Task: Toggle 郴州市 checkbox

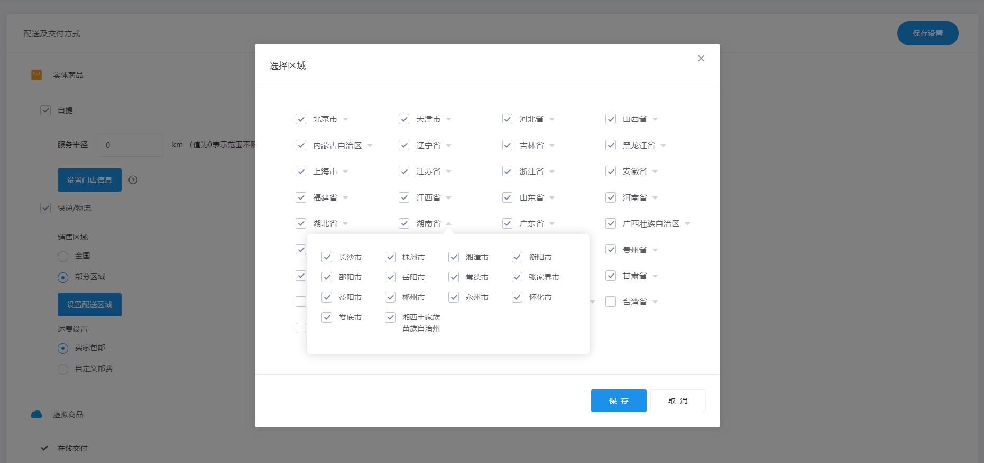Action: click(x=390, y=297)
